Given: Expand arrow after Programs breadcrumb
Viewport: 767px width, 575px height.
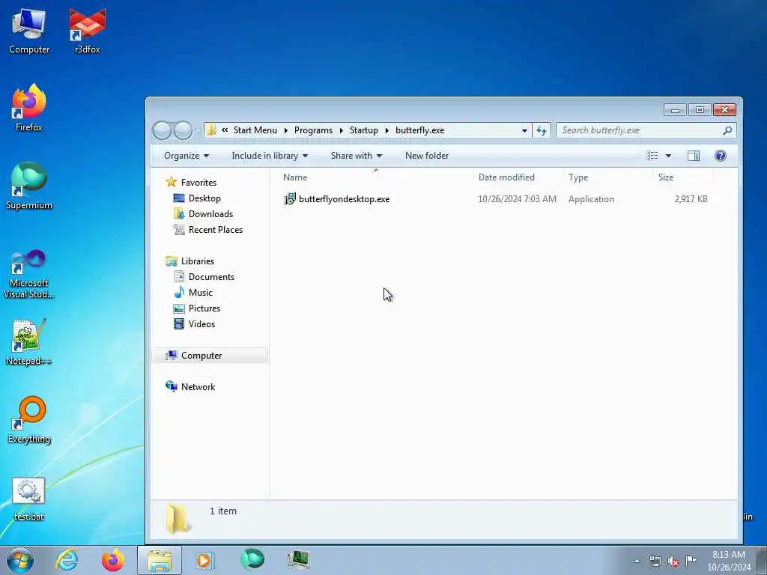Looking at the screenshot, I should [x=341, y=130].
